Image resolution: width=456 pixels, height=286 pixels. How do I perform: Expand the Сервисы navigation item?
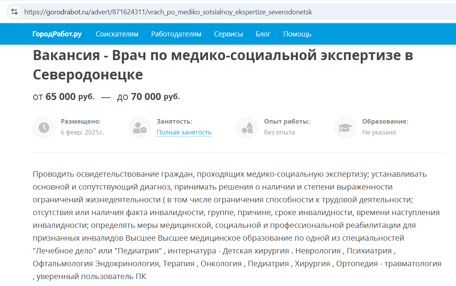coord(228,34)
